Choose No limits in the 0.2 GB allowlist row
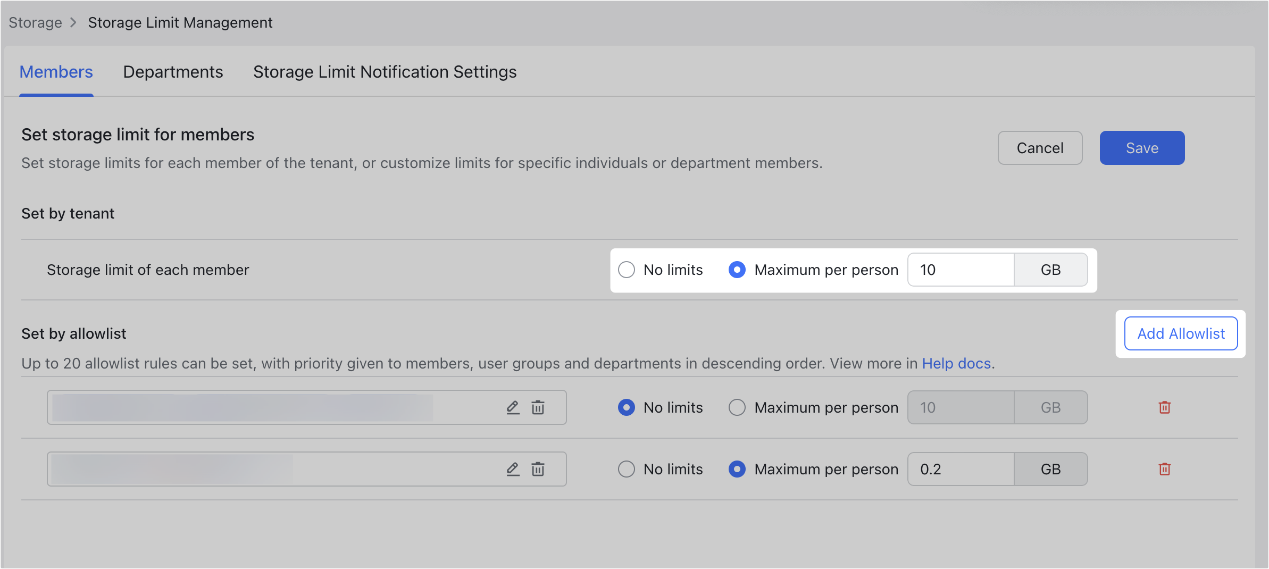Screen dimensions: 1269x569 (627, 469)
